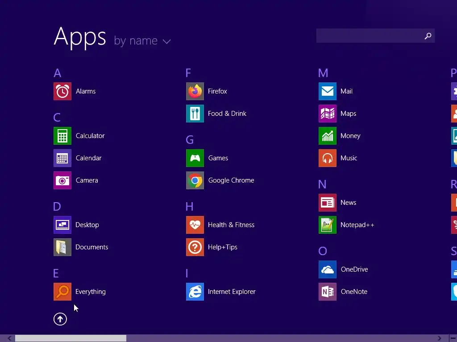
Task: Click the horizontal scrollbar thumb
Action: [x=71, y=338]
